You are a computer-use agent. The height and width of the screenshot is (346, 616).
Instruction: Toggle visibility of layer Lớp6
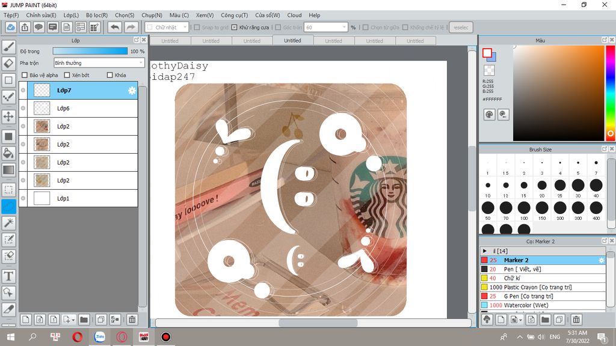(23, 108)
